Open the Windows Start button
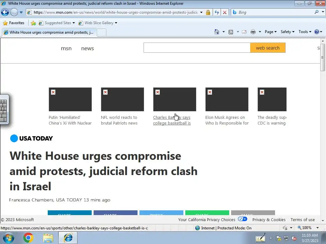The height and width of the screenshot is (244, 326). pos(8,238)
